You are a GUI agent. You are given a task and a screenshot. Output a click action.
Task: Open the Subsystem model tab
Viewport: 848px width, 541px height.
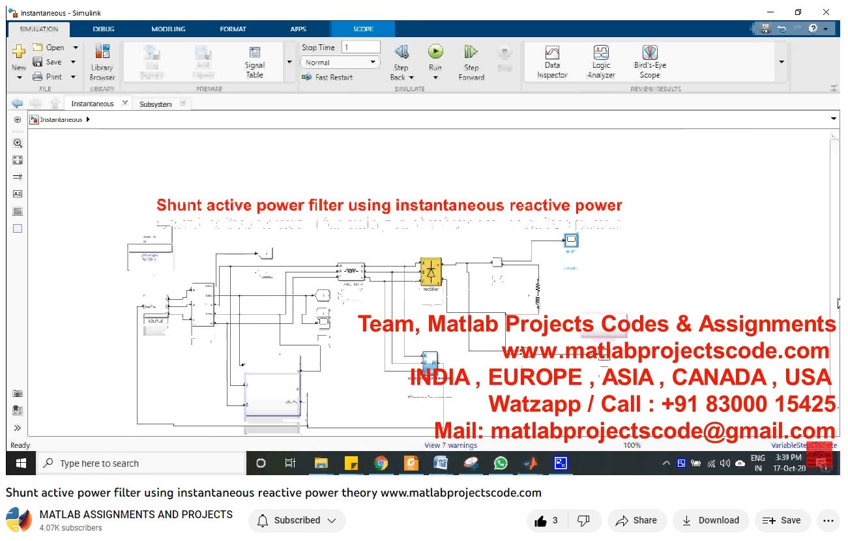(x=155, y=104)
